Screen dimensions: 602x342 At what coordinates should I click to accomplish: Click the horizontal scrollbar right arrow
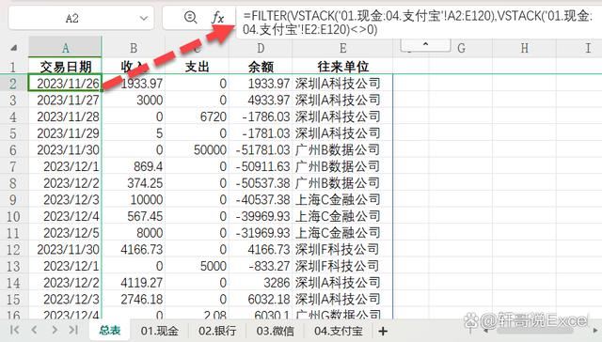595,330
